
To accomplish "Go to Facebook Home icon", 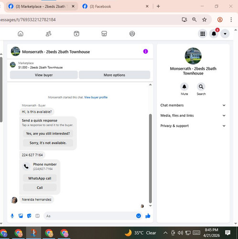I will coord(21,33).
